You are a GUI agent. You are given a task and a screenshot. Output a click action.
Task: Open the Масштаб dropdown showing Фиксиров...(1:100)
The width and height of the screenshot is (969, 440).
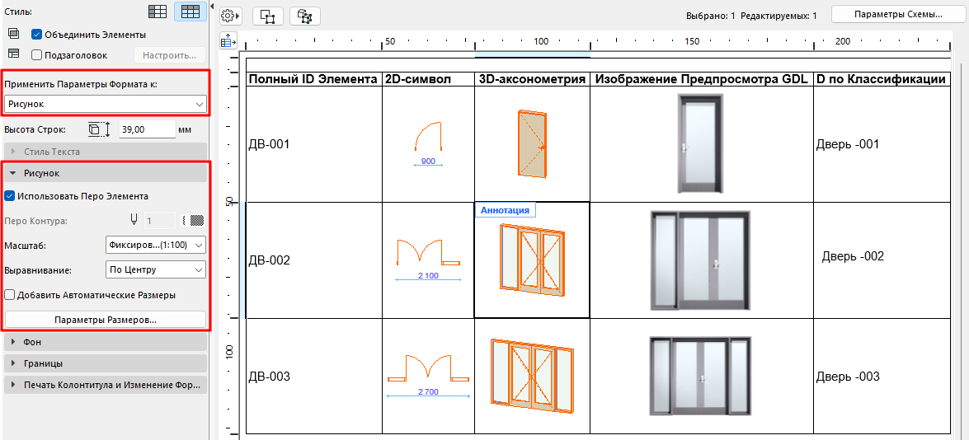pos(156,245)
